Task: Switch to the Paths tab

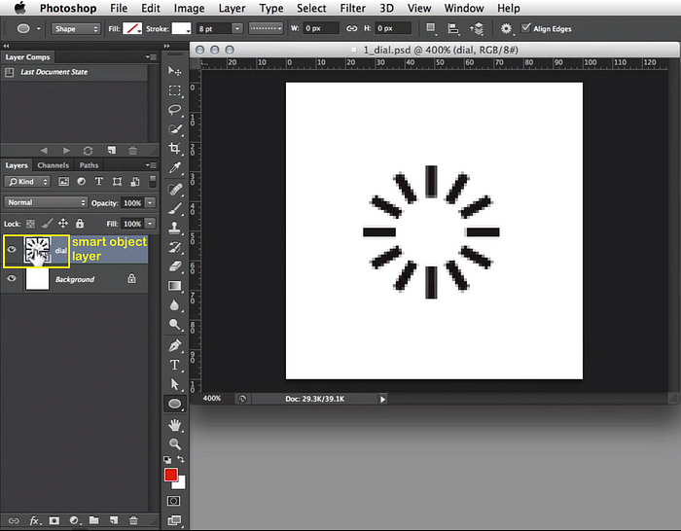Action: coord(89,165)
